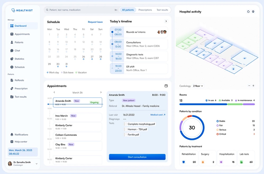The height and width of the screenshot is (174, 264).
Task: Expand Today's timeline with the chevron
Action: pyautogui.click(x=166, y=21)
